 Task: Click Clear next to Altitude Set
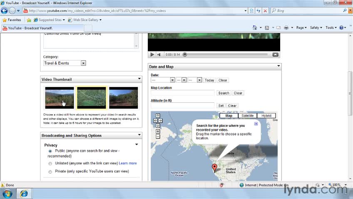232,106
